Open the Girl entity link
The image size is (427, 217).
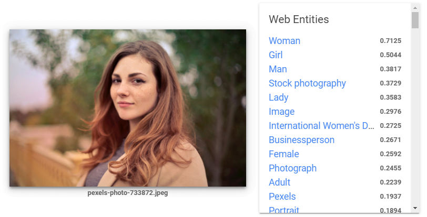(x=276, y=55)
